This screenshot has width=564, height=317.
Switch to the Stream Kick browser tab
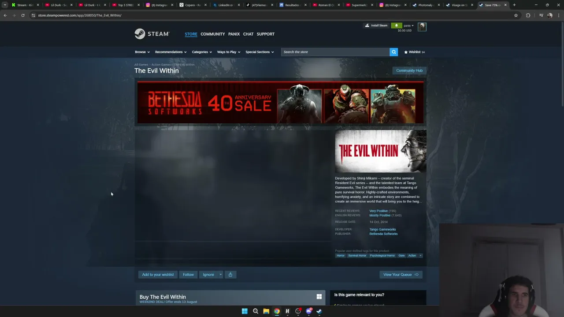tap(25, 5)
